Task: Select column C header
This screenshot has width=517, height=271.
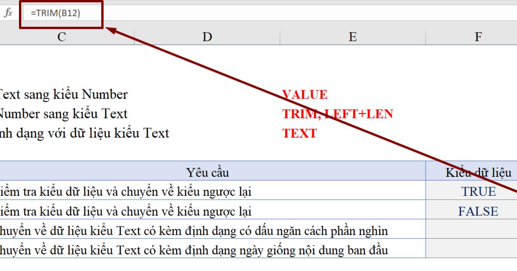Action: pyautogui.click(x=62, y=37)
